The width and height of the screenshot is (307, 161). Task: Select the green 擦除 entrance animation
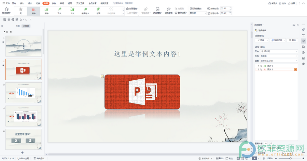point(46,11)
